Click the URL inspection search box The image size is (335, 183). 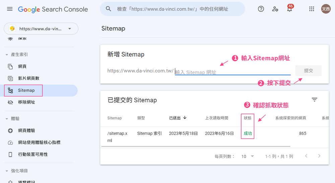coord(173,9)
